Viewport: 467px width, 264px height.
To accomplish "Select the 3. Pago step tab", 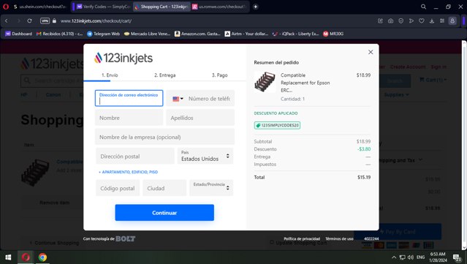I will point(219,75).
